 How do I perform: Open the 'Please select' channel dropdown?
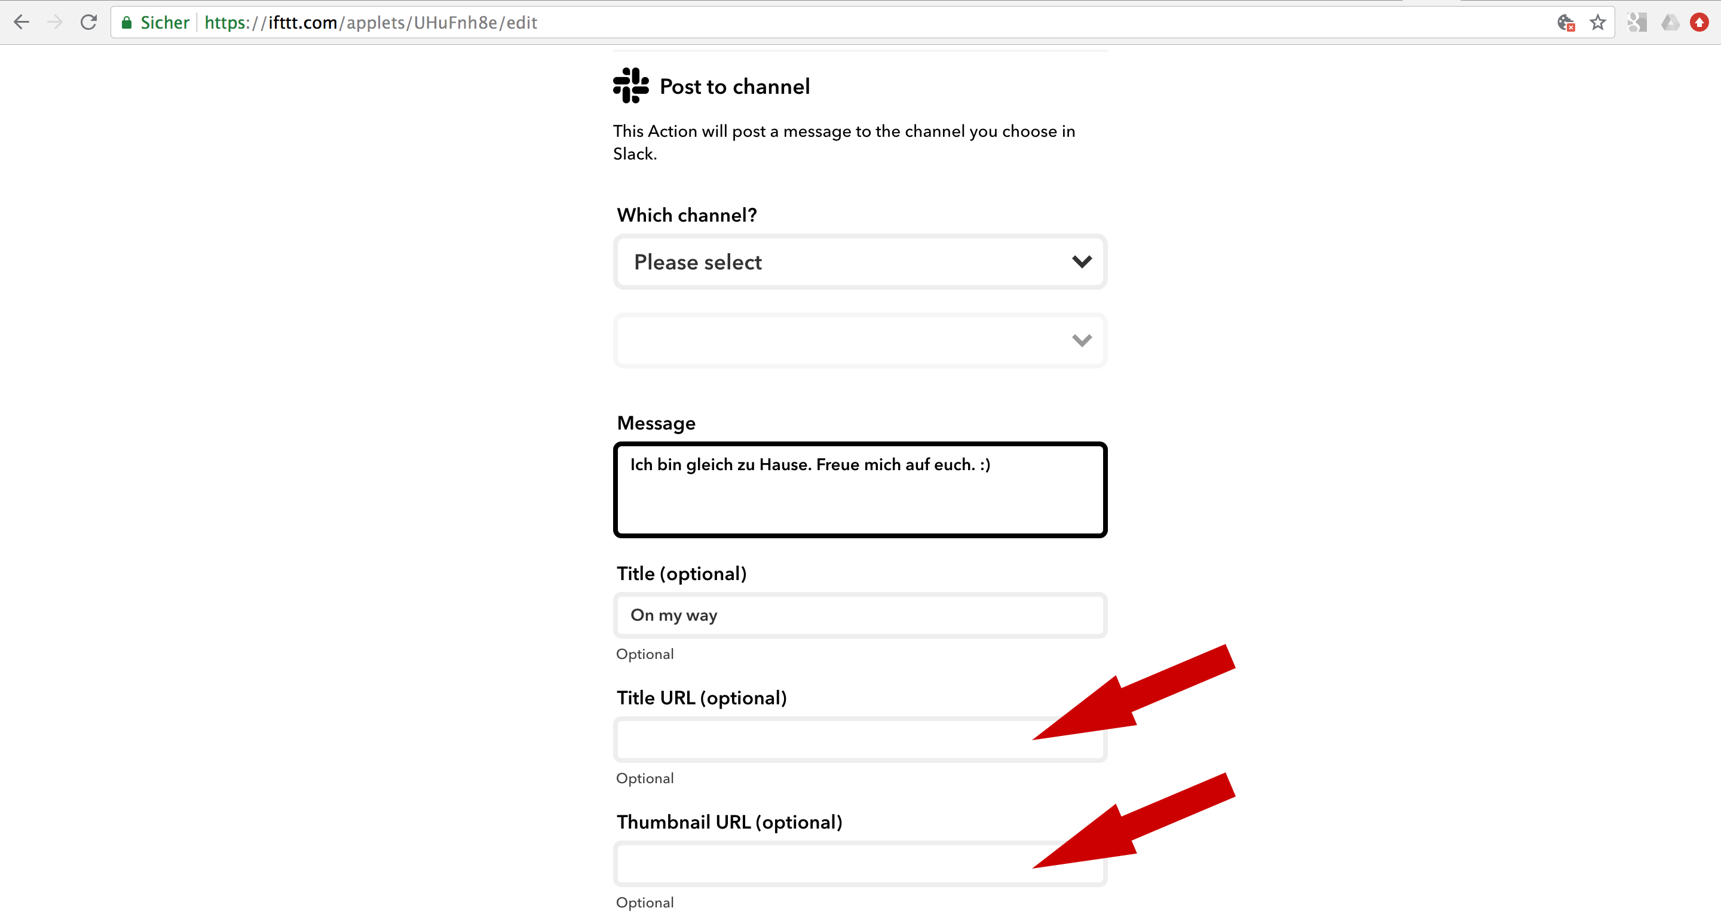coord(849,262)
